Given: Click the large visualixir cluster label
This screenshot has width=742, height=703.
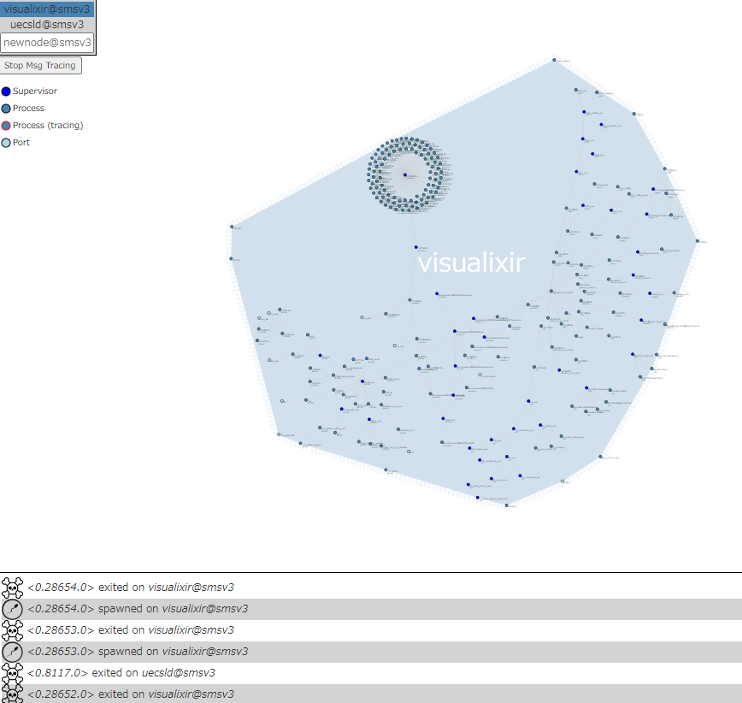Looking at the screenshot, I should tap(472, 263).
